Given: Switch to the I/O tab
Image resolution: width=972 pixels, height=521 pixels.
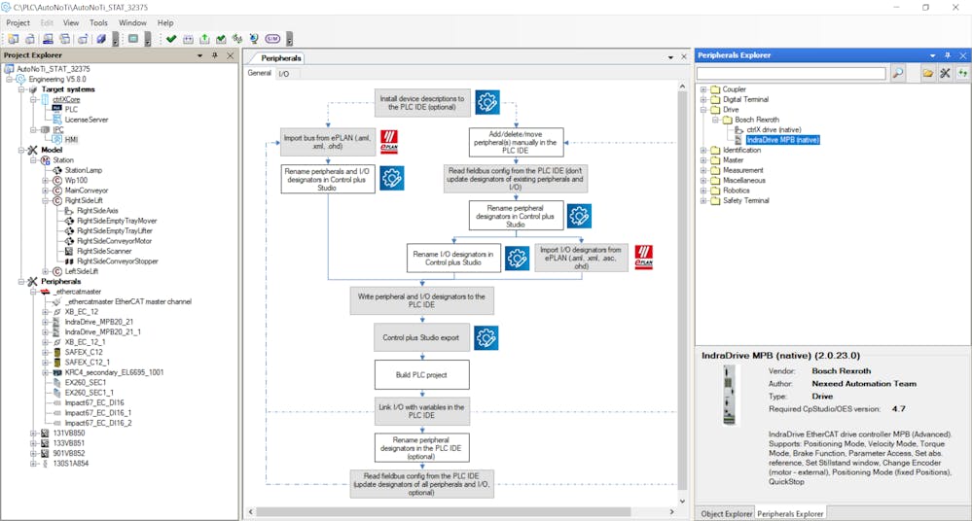Looking at the screenshot, I should (x=283, y=74).
